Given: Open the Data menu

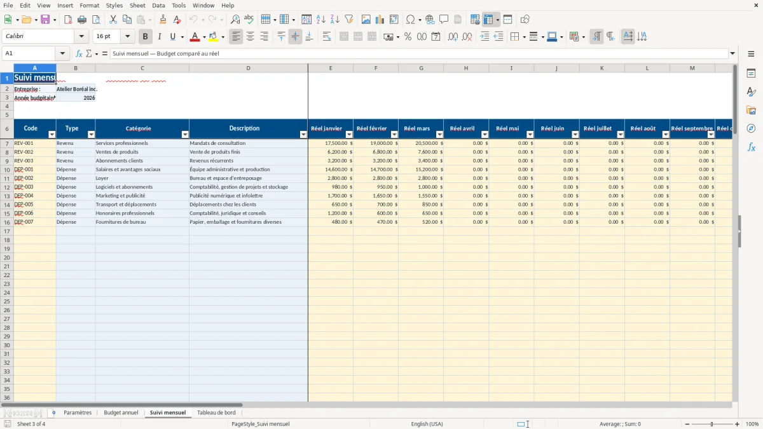Looking at the screenshot, I should click(x=158, y=5).
